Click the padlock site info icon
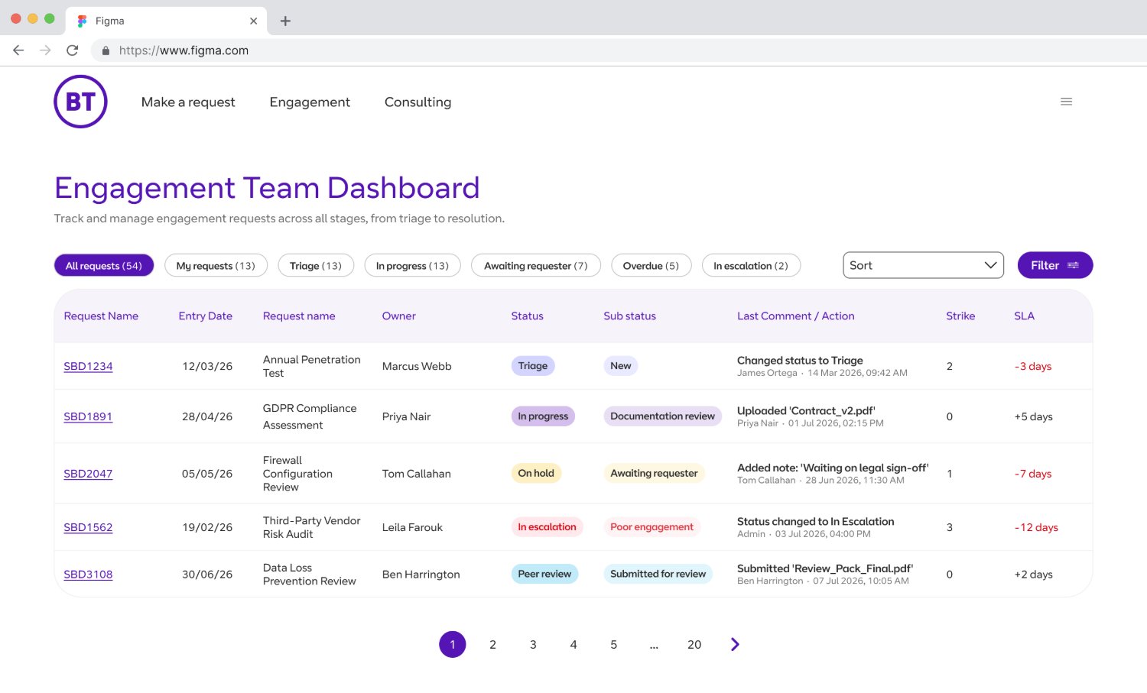 tap(106, 50)
